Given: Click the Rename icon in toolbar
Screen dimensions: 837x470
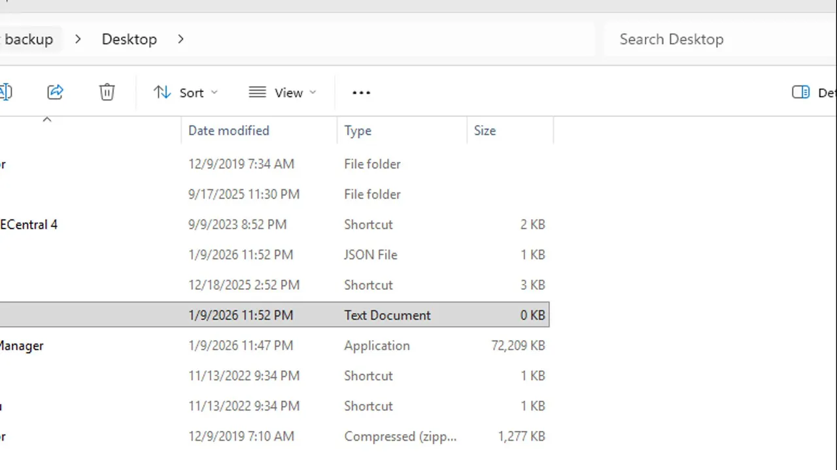Looking at the screenshot, I should tap(5, 92).
